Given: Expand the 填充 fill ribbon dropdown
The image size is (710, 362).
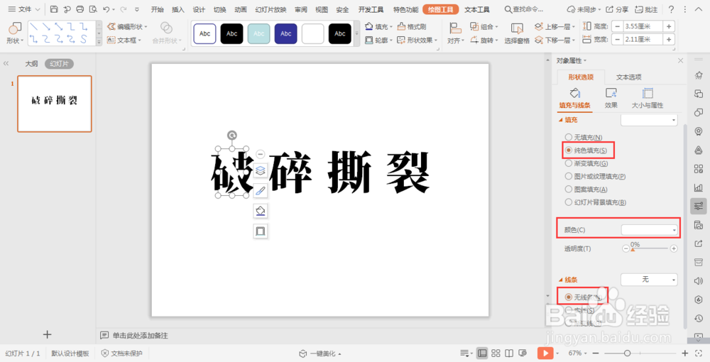Looking at the screenshot, I should (391, 27).
